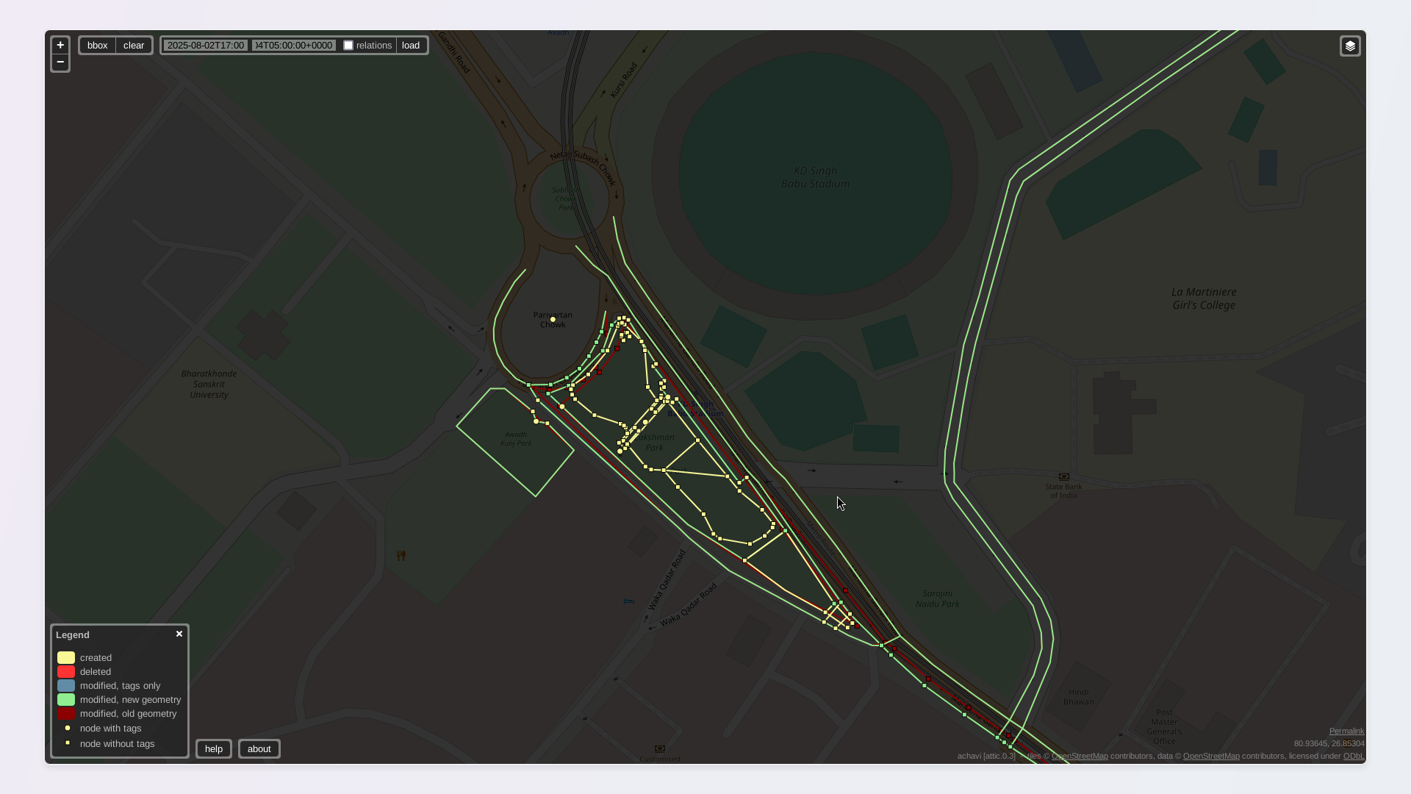Image resolution: width=1411 pixels, height=794 pixels.
Task: Click the Bharatkhande Sanskrit University label
Action: (209, 385)
